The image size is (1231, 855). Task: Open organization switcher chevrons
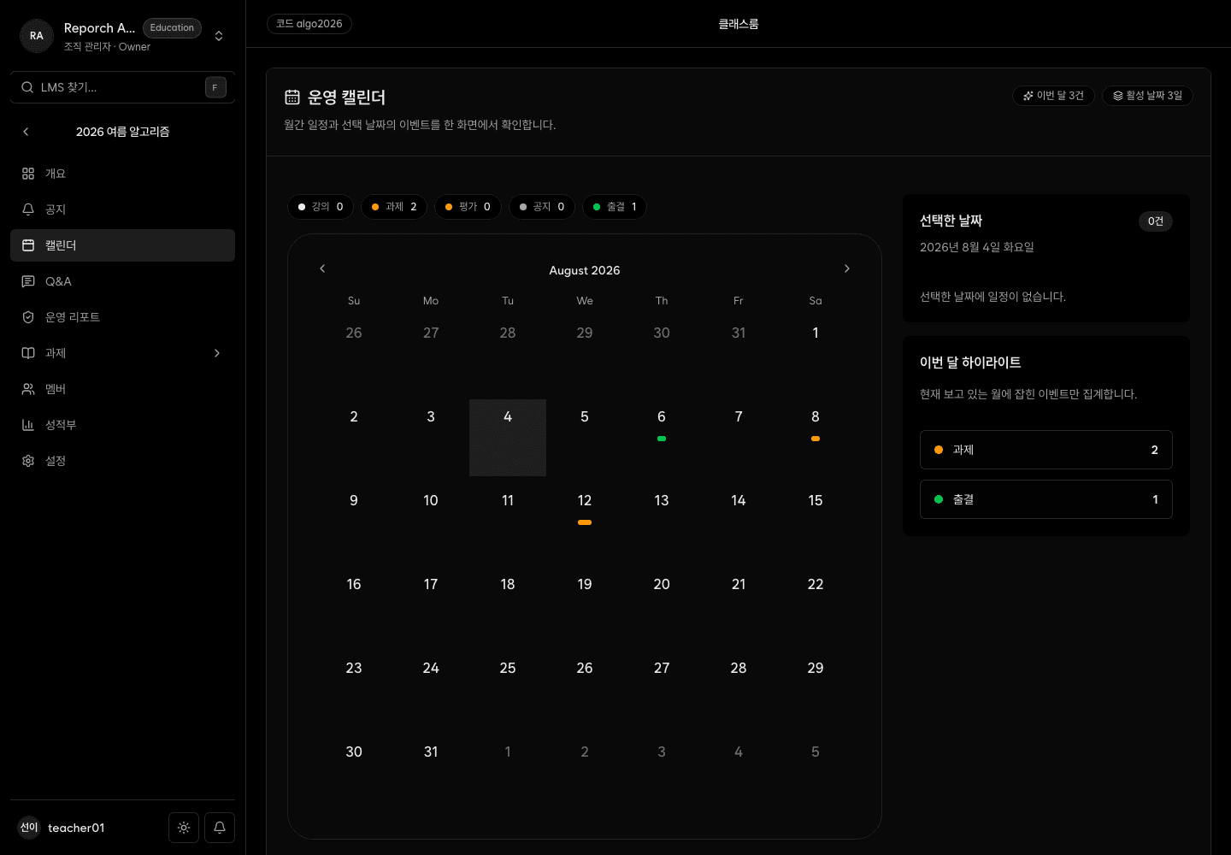point(219,36)
